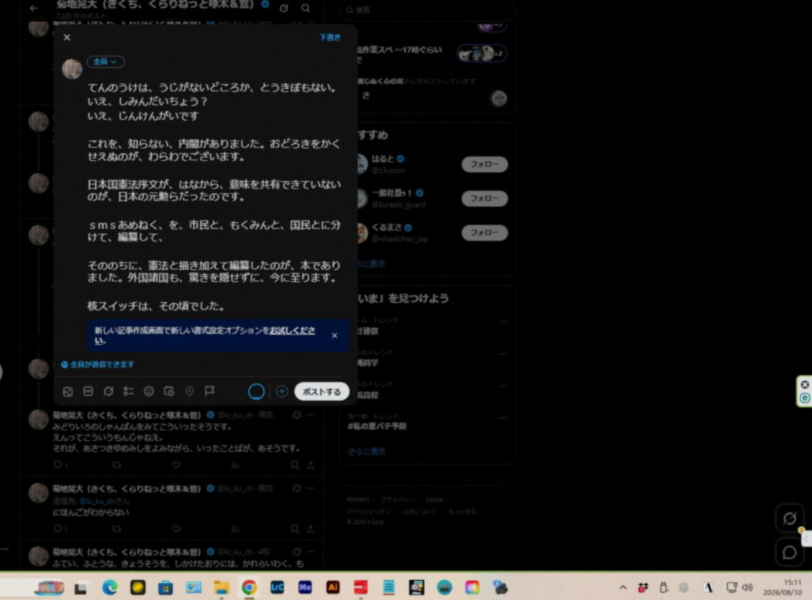
Task: Launch Lightroom Classic from the taskbar
Action: click(x=278, y=587)
